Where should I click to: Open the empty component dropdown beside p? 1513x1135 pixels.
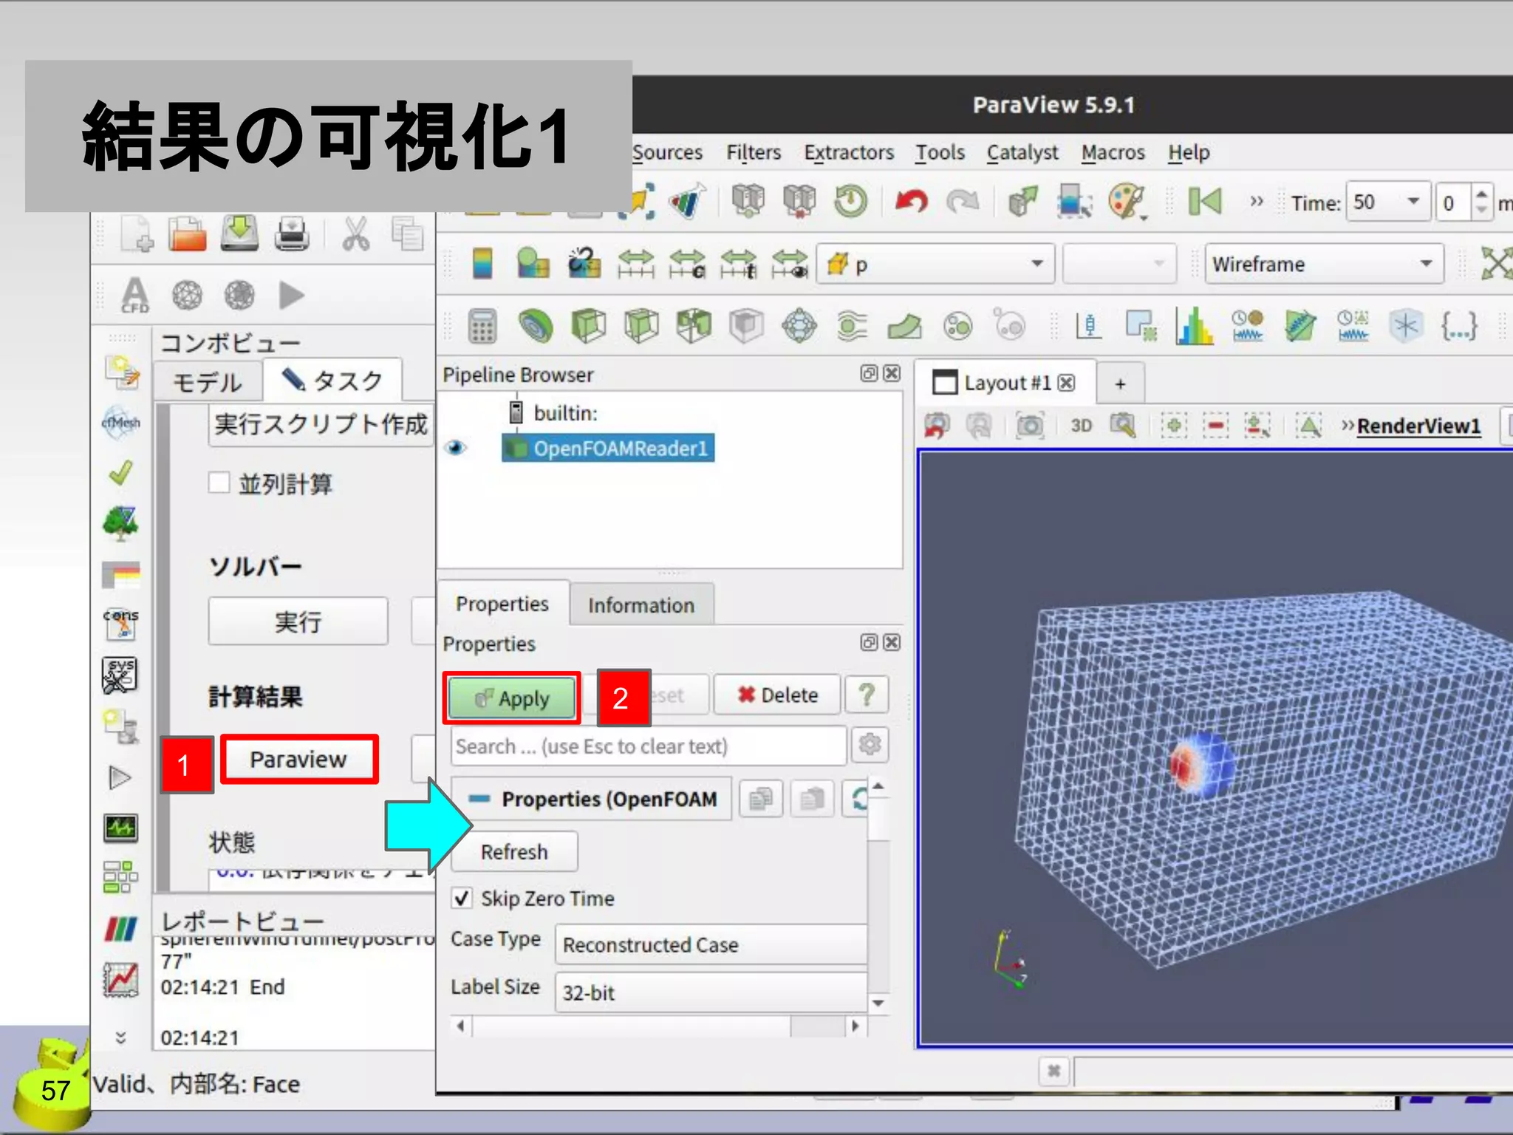(x=1118, y=264)
